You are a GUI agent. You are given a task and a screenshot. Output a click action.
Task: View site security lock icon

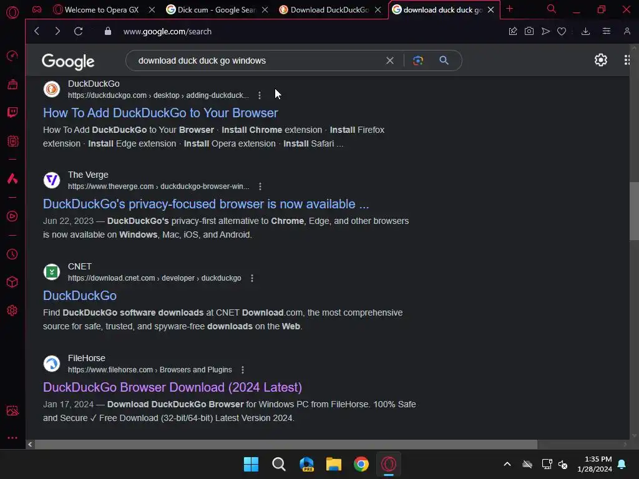(x=107, y=31)
